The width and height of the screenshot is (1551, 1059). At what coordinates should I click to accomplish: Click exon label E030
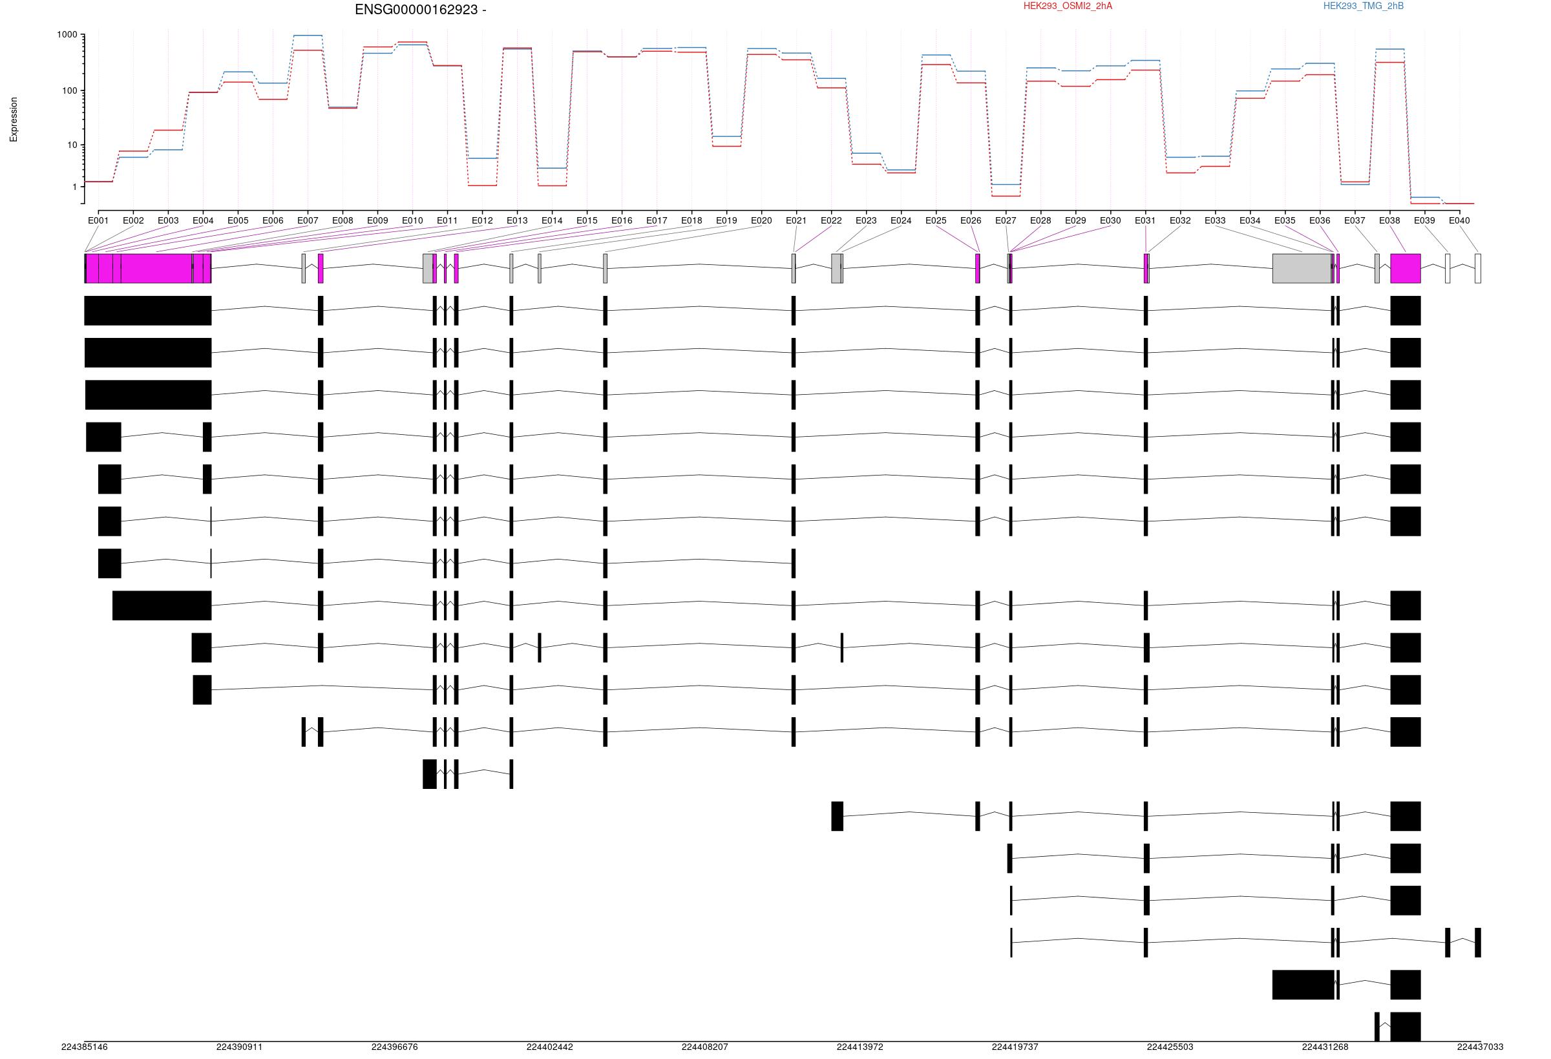tap(1110, 220)
